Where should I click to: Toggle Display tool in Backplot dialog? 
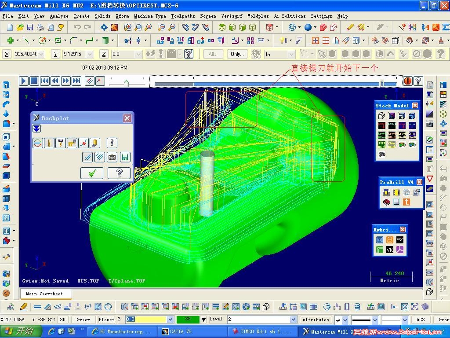coord(49,143)
